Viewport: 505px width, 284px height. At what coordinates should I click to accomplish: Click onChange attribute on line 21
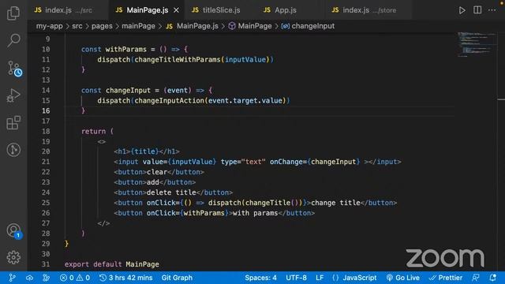[286, 162]
